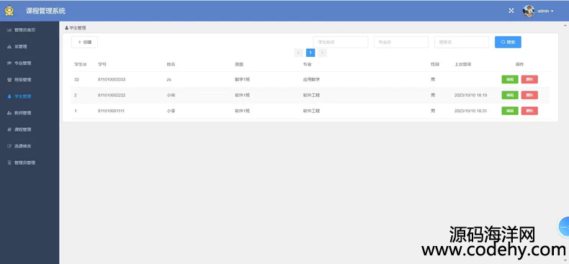Toggle fullscreen with the expand icon
The height and width of the screenshot is (264, 569).
[511, 11]
